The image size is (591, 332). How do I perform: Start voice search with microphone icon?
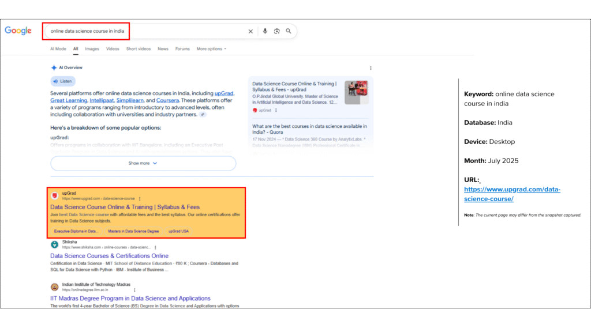point(265,31)
